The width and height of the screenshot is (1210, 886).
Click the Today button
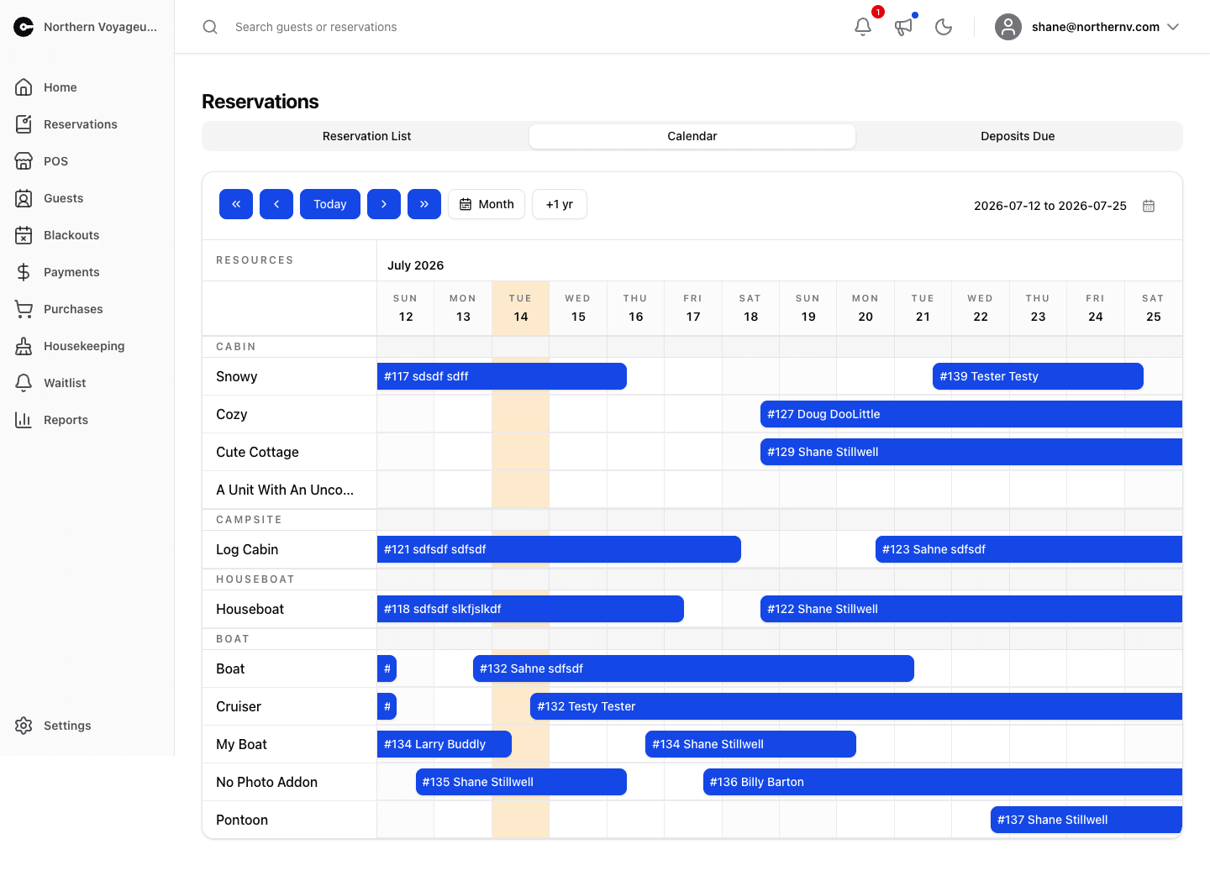330,204
